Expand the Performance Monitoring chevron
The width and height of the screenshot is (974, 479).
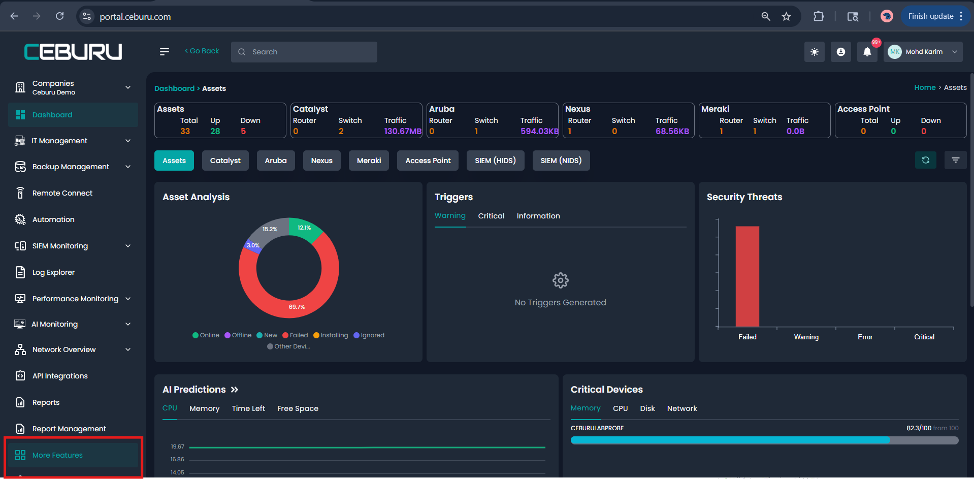coord(128,299)
